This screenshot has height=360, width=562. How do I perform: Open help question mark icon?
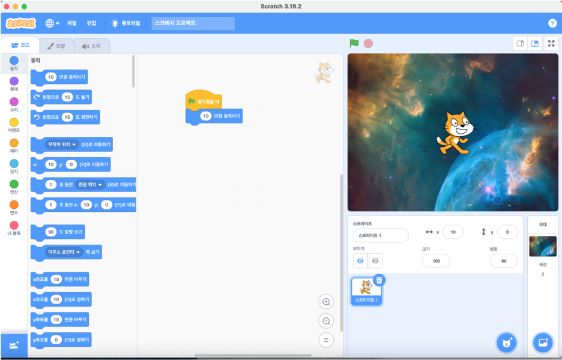(552, 23)
